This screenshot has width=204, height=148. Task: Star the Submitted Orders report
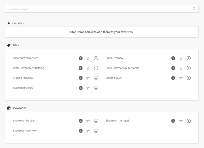pyautogui.click(x=88, y=88)
